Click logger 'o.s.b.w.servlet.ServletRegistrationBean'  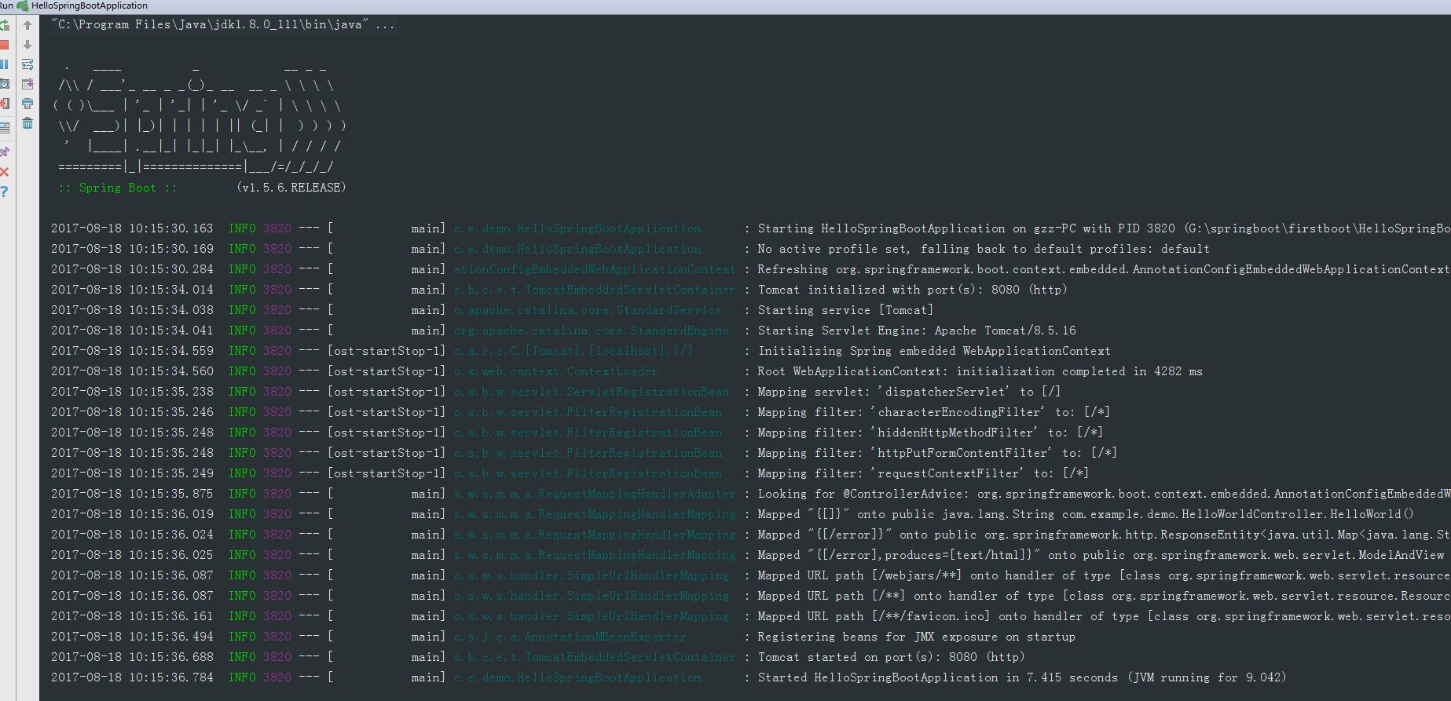tap(591, 392)
